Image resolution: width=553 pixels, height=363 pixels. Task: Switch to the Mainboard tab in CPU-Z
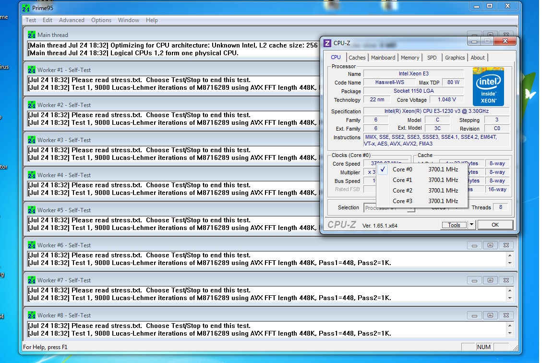(x=383, y=58)
